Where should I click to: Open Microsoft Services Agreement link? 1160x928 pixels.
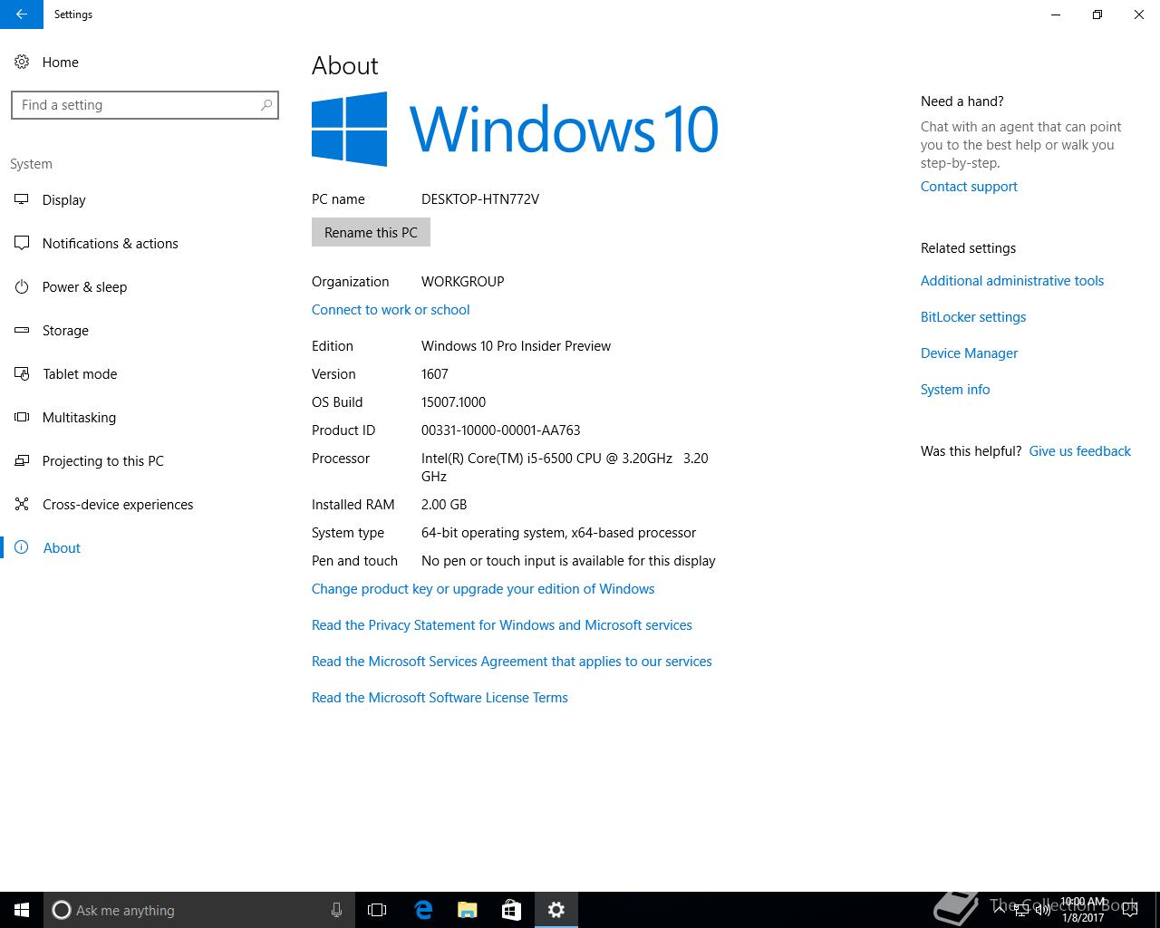(x=512, y=661)
